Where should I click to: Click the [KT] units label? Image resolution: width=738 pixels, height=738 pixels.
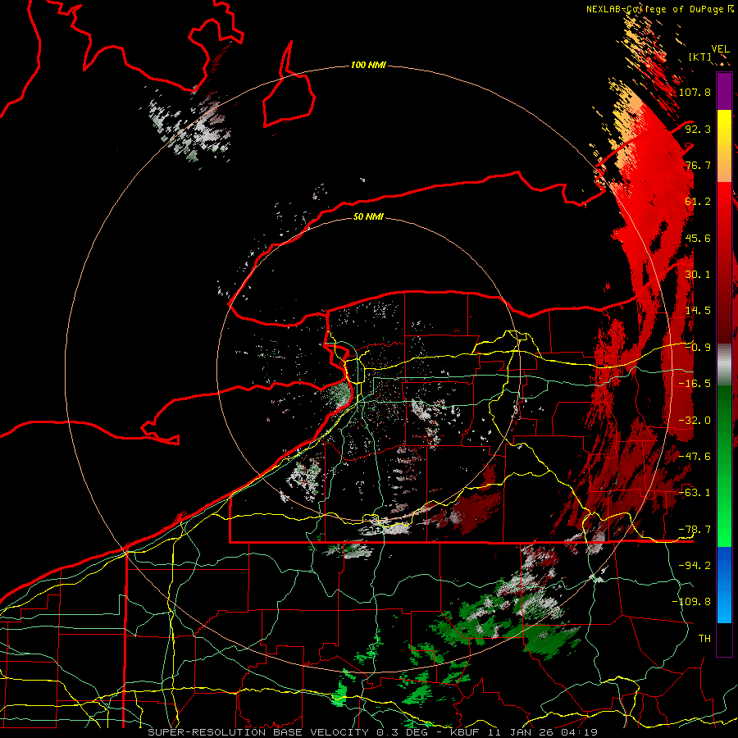coord(700,57)
